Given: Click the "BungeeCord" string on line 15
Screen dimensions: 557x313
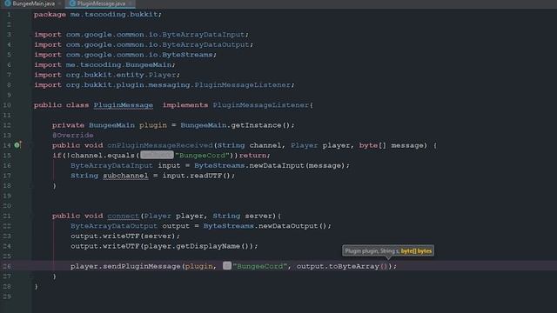Looking at the screenshot, I should 202,155.
